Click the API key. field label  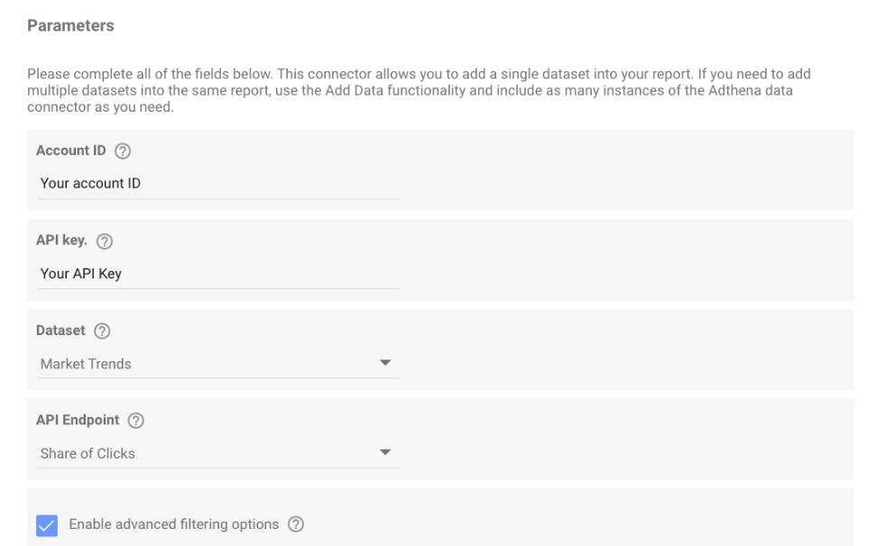pos(61,241)
